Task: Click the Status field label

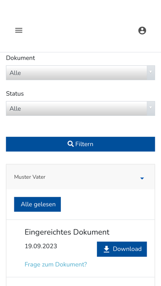Action: pyautogui.click(x=15, y=94)
